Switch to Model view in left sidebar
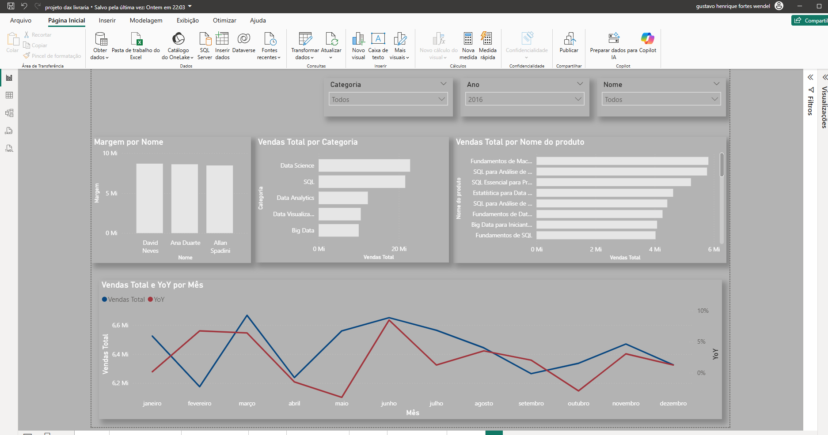Screen dimensions: 828x435 tap(9, 113)
